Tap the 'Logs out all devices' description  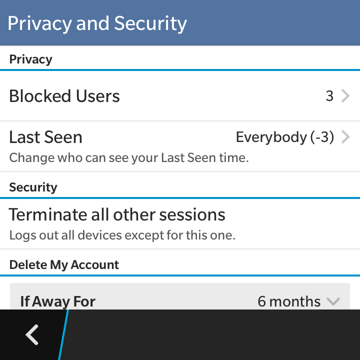coord(122,235)
